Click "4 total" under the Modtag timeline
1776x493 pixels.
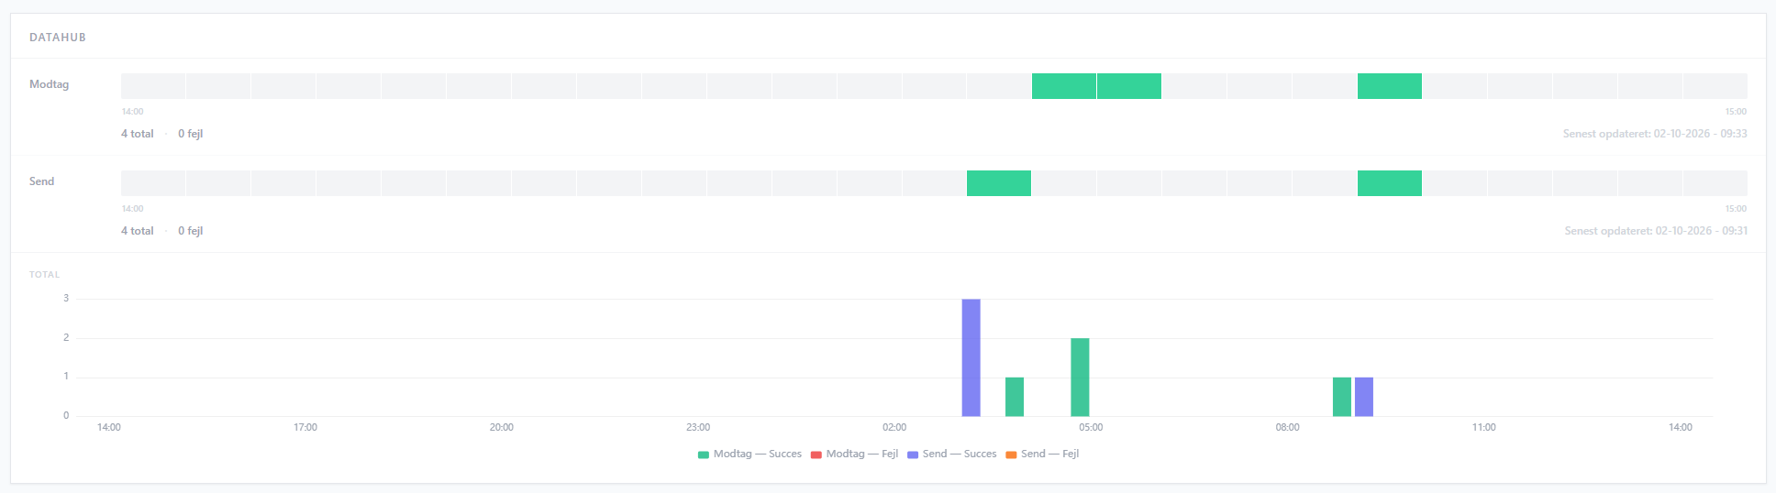[x=138, y=134]
